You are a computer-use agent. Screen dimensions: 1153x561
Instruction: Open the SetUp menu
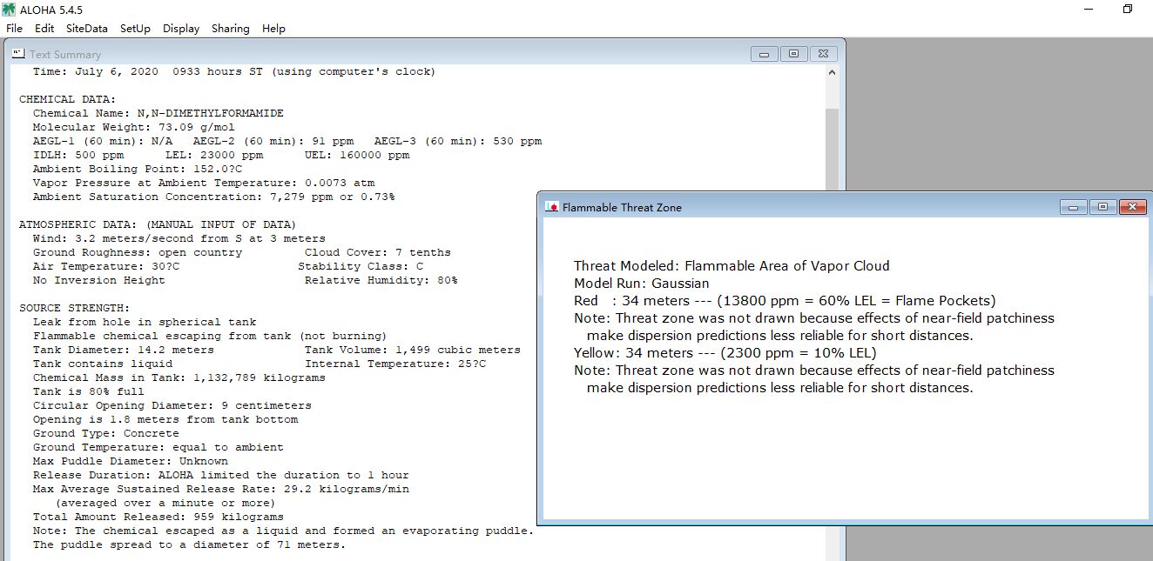click(135, 29)
